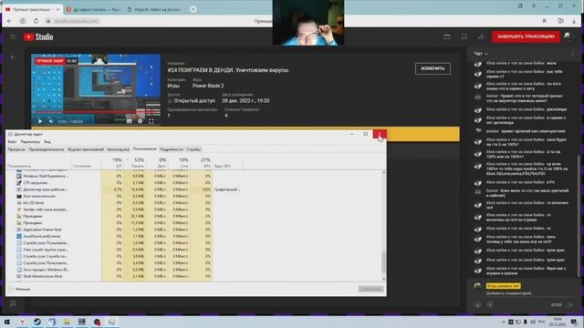This screenshot has width=584, height=328.
Task: Go back with the Studio left arrow
Action: (x=13, y=57)
